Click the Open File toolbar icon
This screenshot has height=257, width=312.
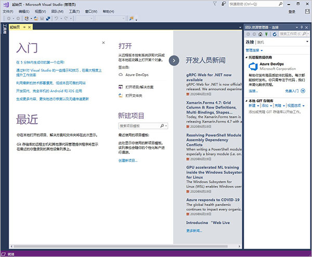point(36,19)
